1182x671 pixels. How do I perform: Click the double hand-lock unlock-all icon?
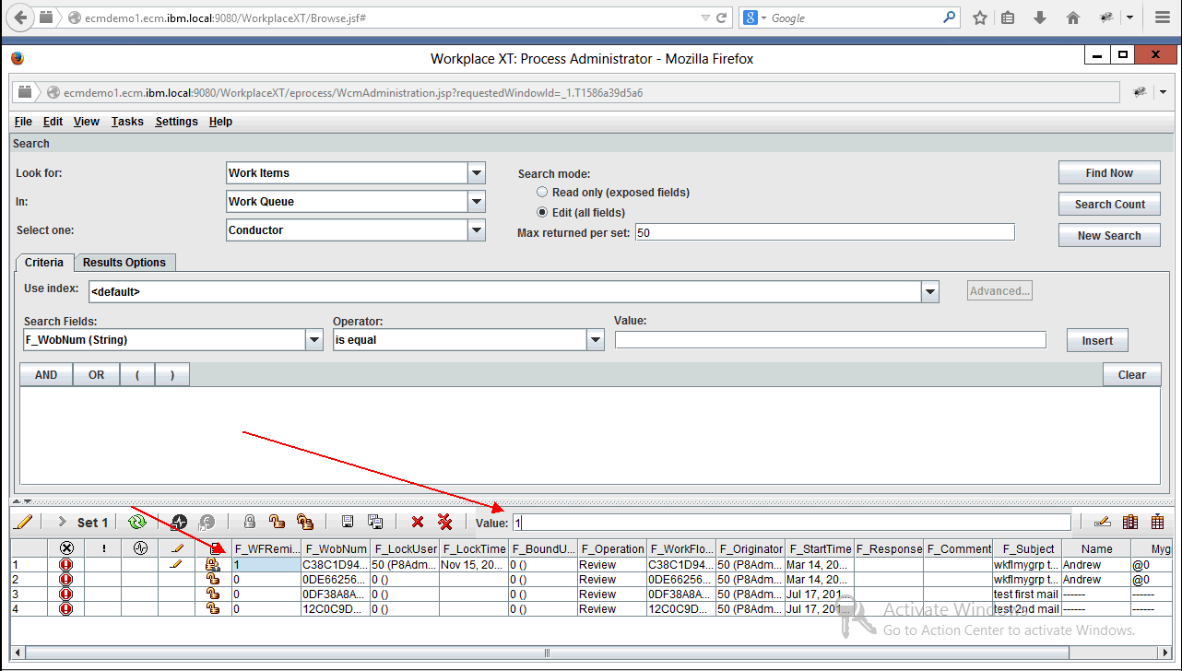(x=305, y=523)
